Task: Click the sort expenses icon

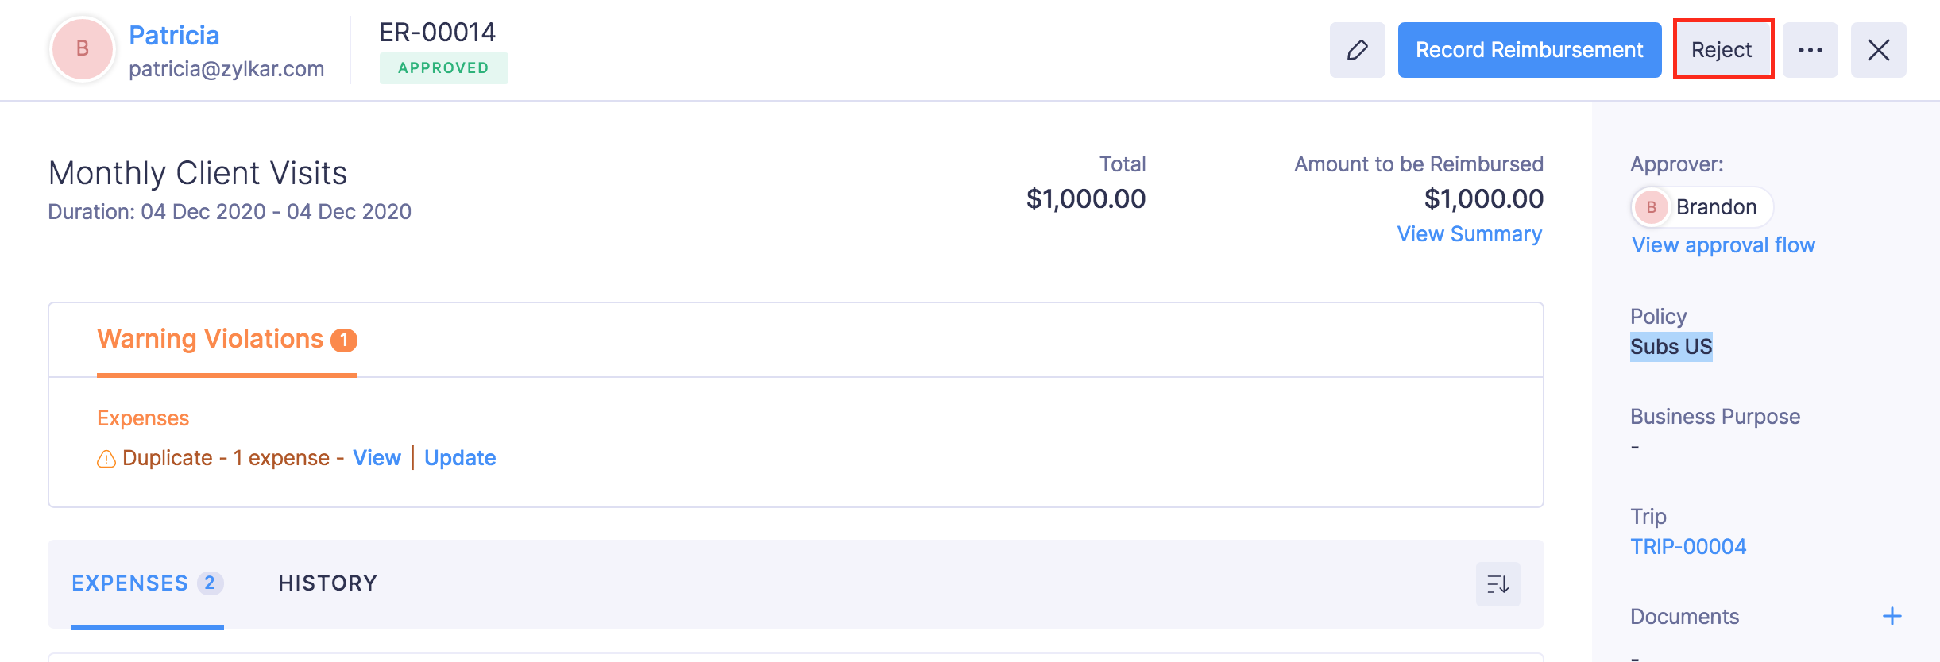Action: click(x=1498, y=584)
